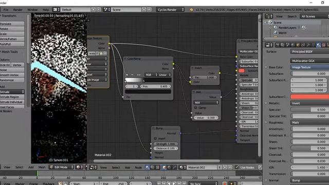Choose the object shader type cube icon
This screenshot has width=329, height=185.
(x=164, y=167)
